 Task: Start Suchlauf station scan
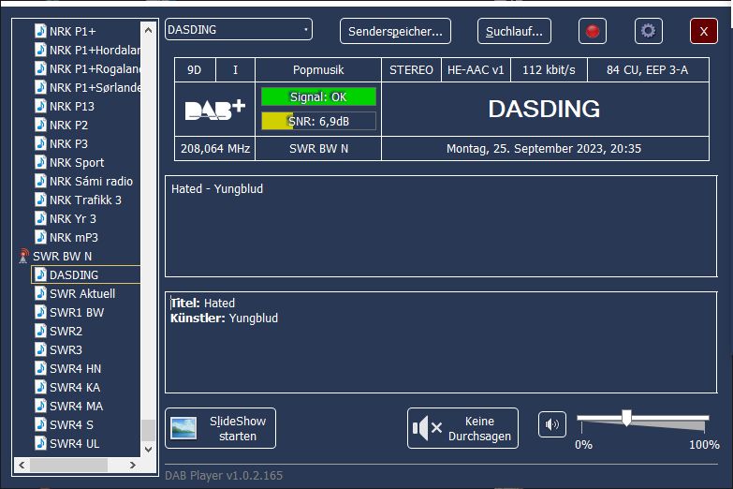[x=514, y=31]
